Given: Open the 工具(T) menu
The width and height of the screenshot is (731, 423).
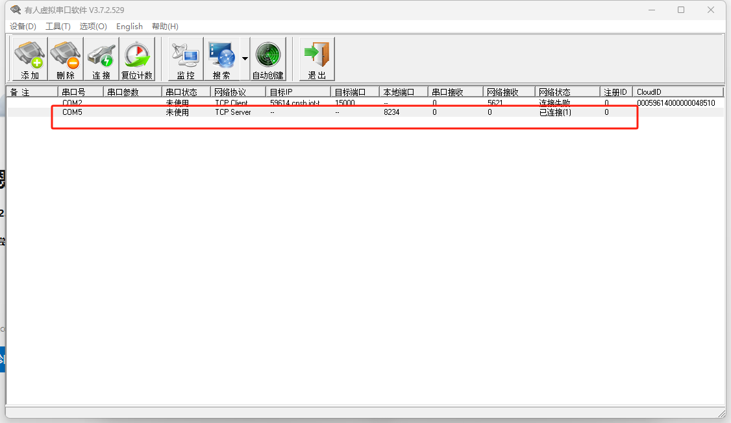Looking at the screenshot, I should click(58, 27).
